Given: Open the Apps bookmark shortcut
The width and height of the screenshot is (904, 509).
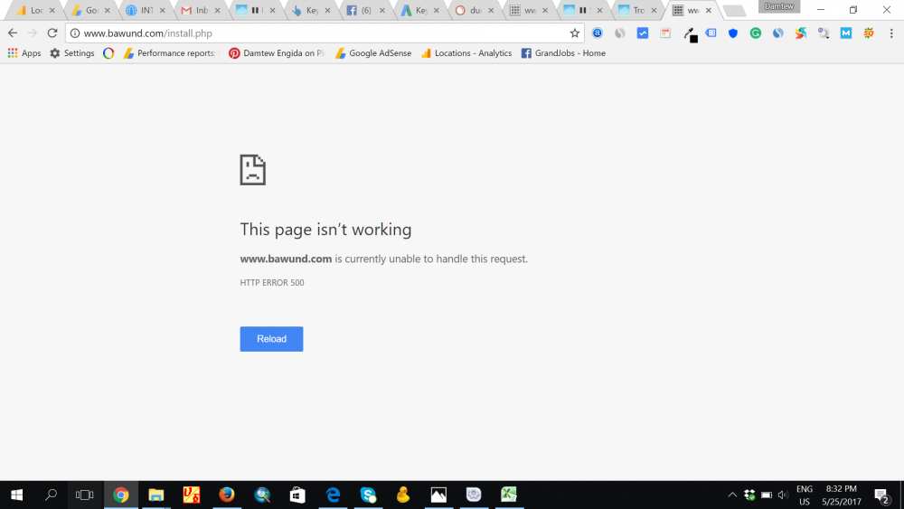Looking at the screenshot, I should (24, 53).
